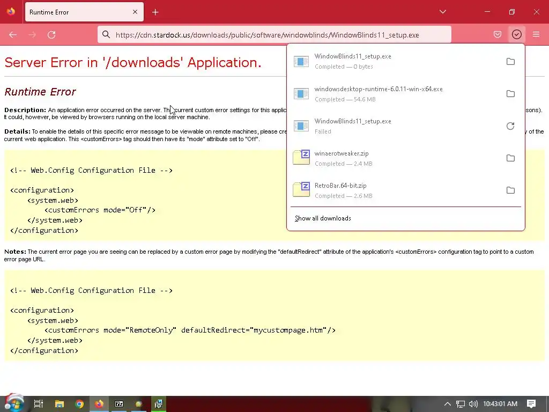This screenshot has width=549, height=412.
Task: Select the Runtime Error tab
Action: click(84, 12)
